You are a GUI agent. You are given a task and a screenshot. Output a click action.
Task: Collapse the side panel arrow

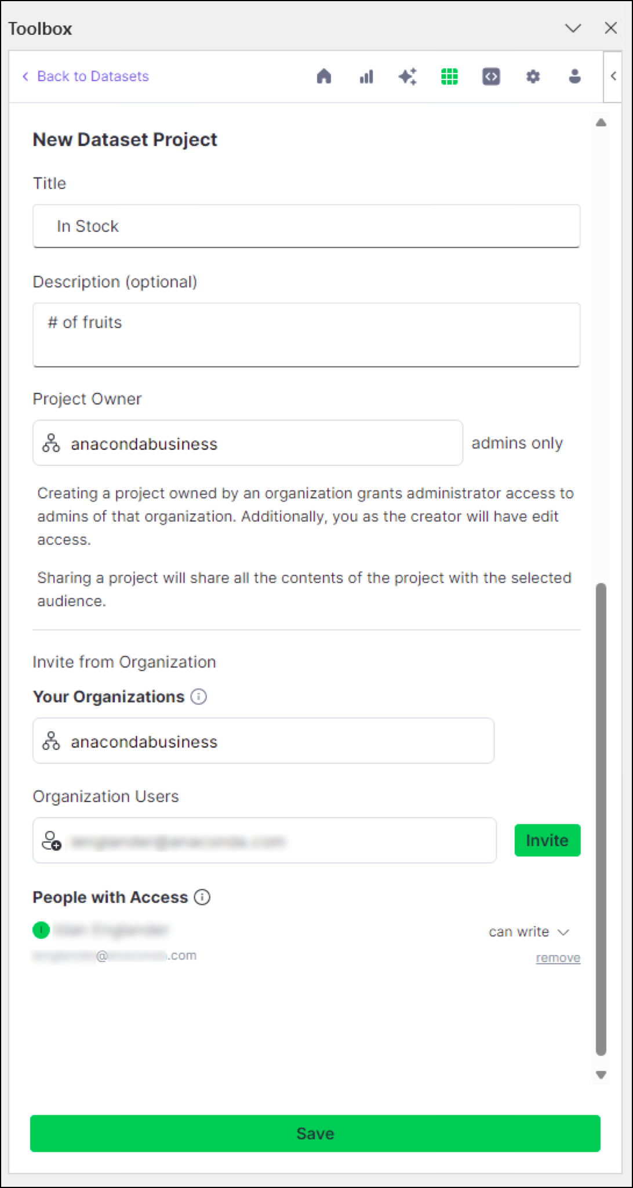tap(613, 76)
